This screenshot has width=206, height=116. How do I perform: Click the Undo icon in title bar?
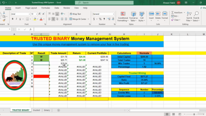click(4, 3)
